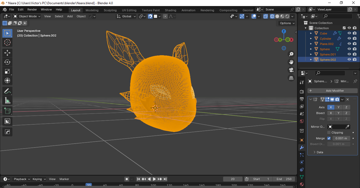The height and width of the screenshot is (188, 360).
Task: Enable the Clipping checkbox
Action: 329,133
